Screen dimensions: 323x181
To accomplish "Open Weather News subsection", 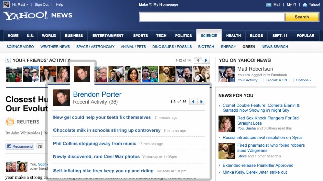I will (x=55, y=47).
